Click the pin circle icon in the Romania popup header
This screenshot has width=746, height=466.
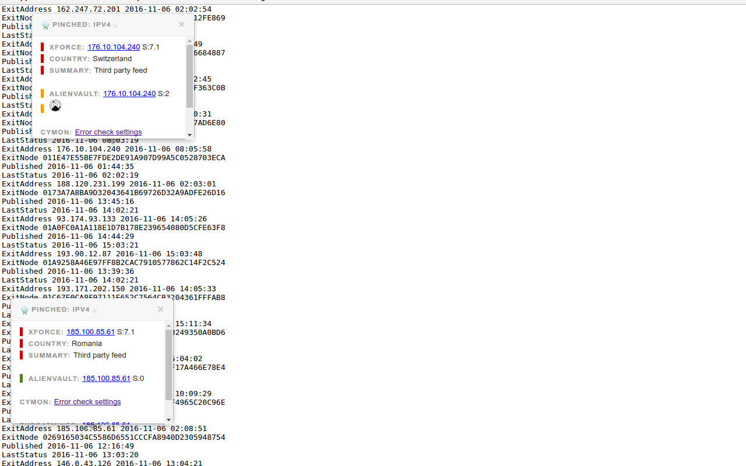[94, 310]
